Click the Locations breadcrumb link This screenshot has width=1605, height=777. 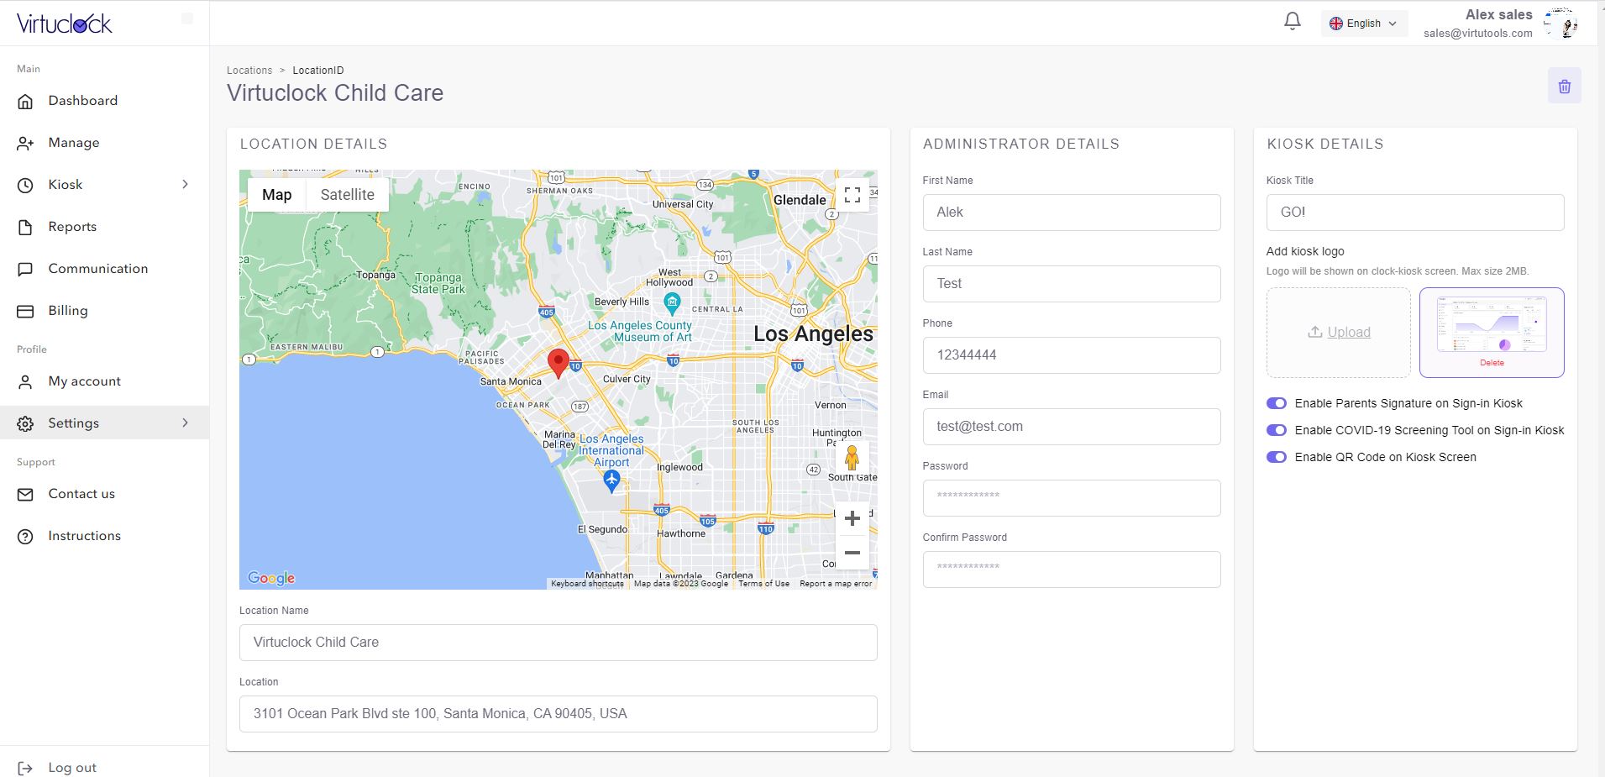[x=249, y=71]
